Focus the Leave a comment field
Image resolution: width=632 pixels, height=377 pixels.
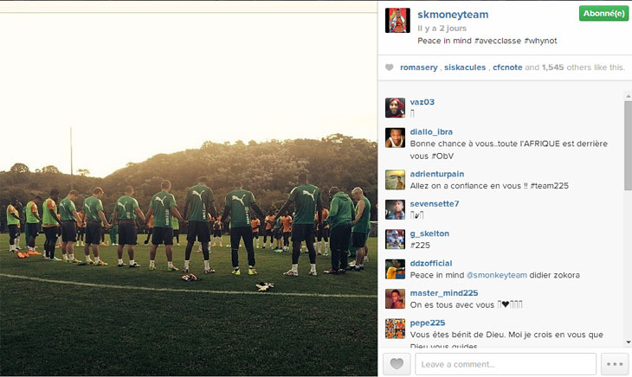(x=506, y=364)
